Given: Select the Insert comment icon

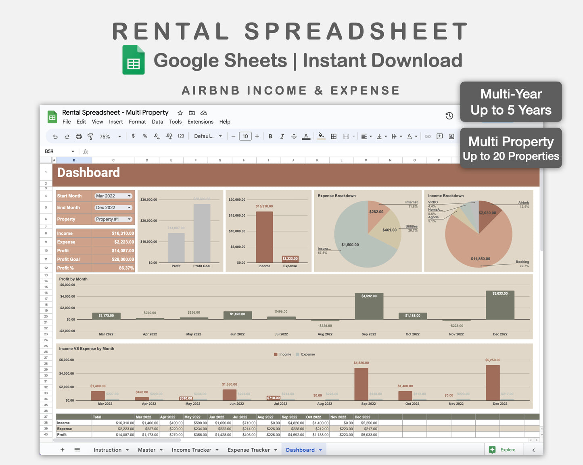Looking at the screenshot, I should tap(440, 136).
